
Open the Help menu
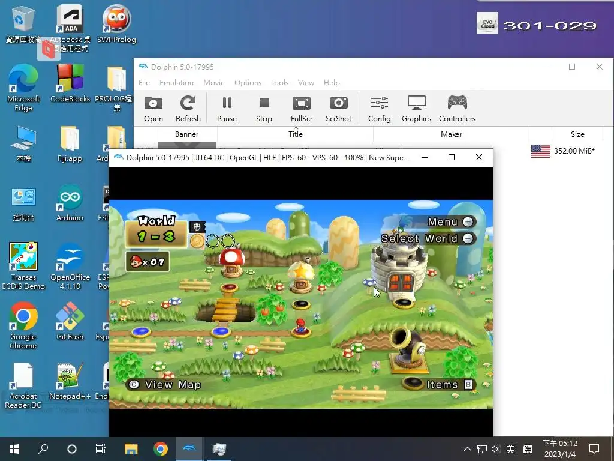tap(332, 83)
